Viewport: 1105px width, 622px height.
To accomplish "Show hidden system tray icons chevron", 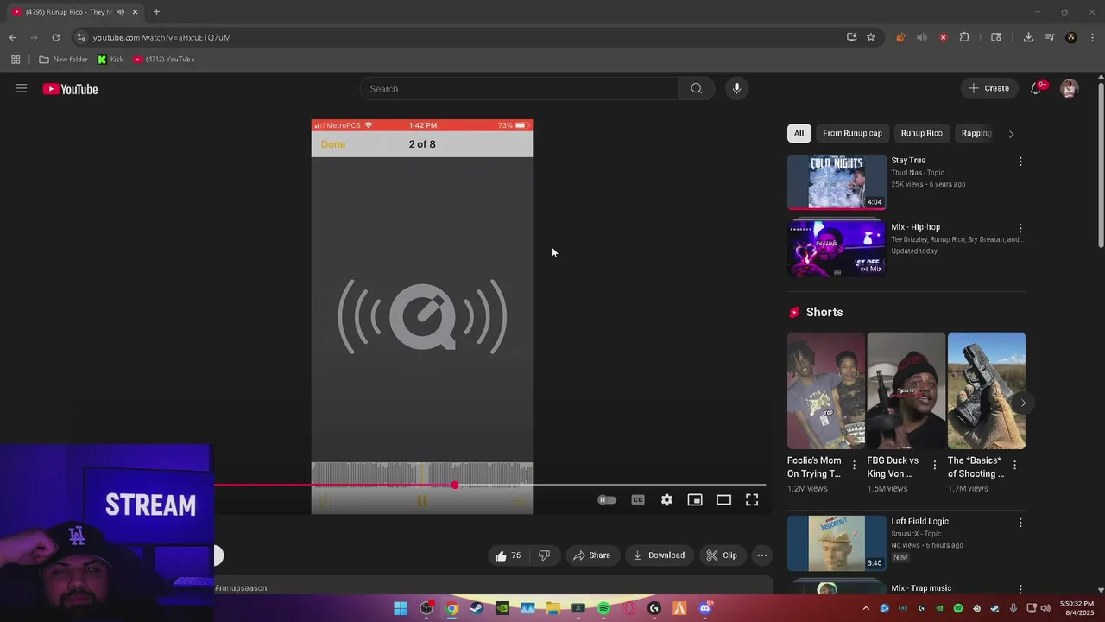I will (x=866, y=608).
